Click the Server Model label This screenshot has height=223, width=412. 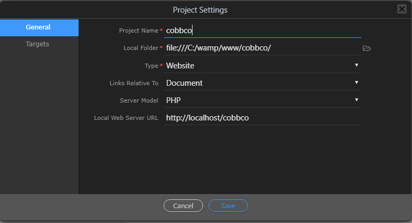click(x=139, y=100)
